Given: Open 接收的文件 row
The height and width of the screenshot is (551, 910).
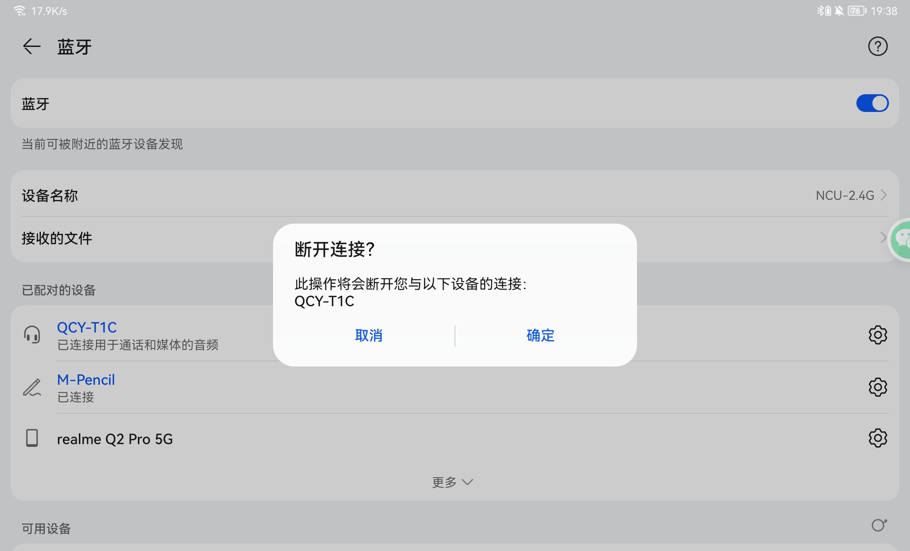Looking at the screenshot, I should pyautogui.click(x=455, y=238).
